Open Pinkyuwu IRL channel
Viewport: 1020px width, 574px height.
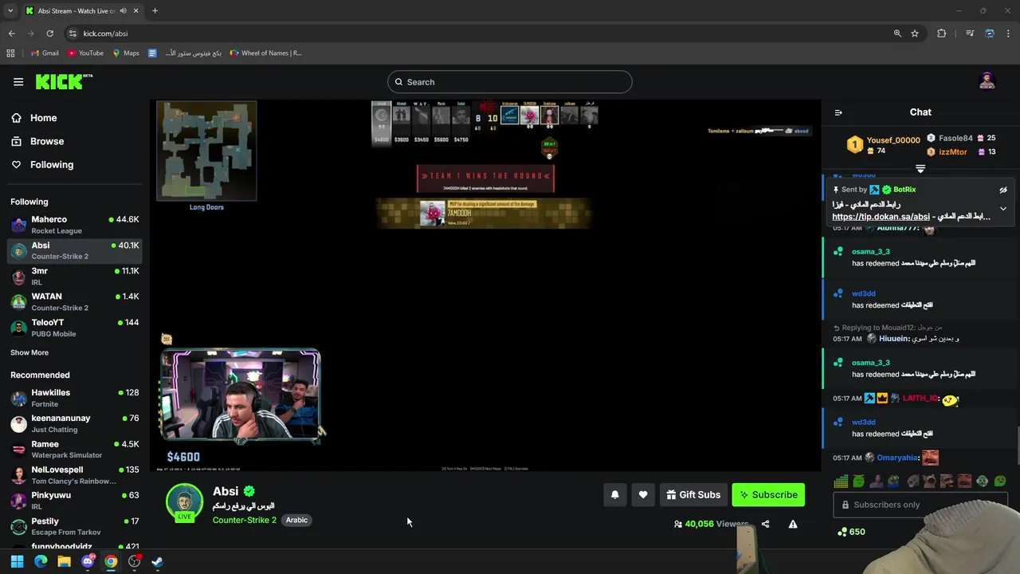pos(75,501)
